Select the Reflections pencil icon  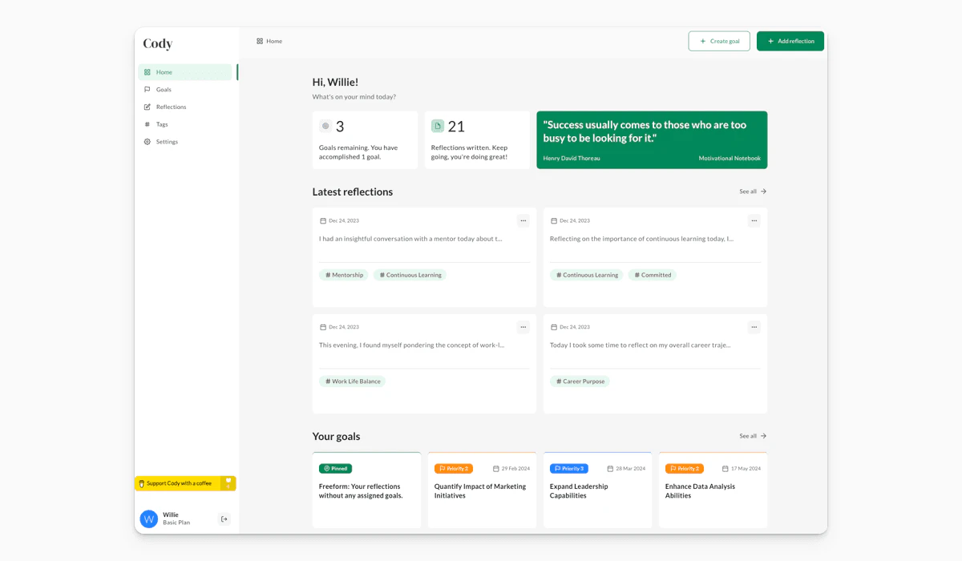[x=148, y=107]
